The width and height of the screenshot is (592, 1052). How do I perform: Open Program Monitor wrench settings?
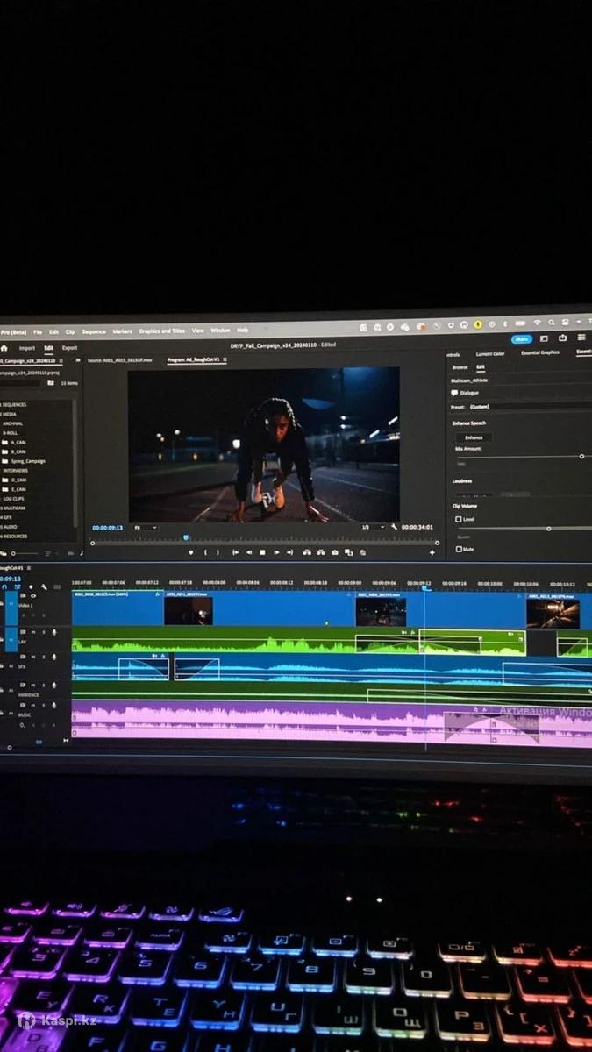pyautogui.click(x=395, y=527)
